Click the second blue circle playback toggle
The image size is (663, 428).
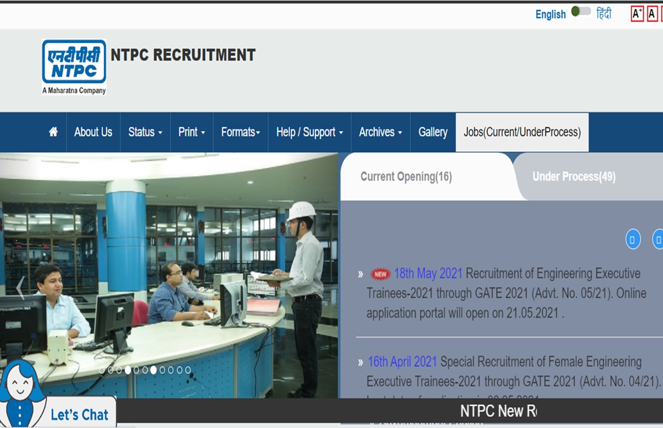[658, 239]
